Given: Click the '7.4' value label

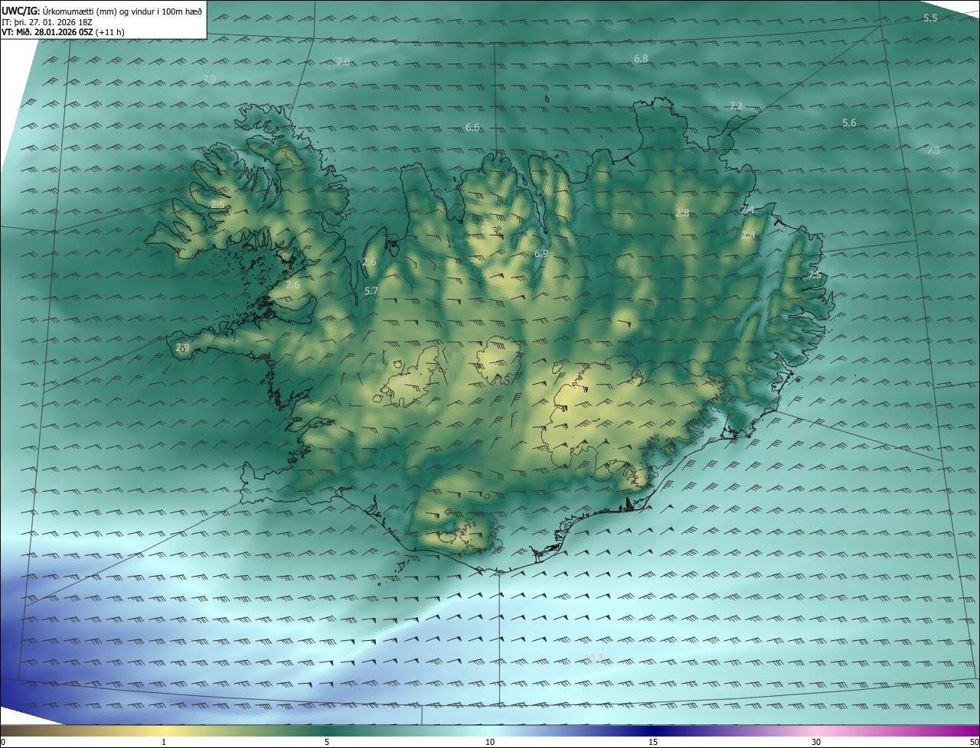Looking at the screenshot, I should pyautogui.click(x=748, y=210).
